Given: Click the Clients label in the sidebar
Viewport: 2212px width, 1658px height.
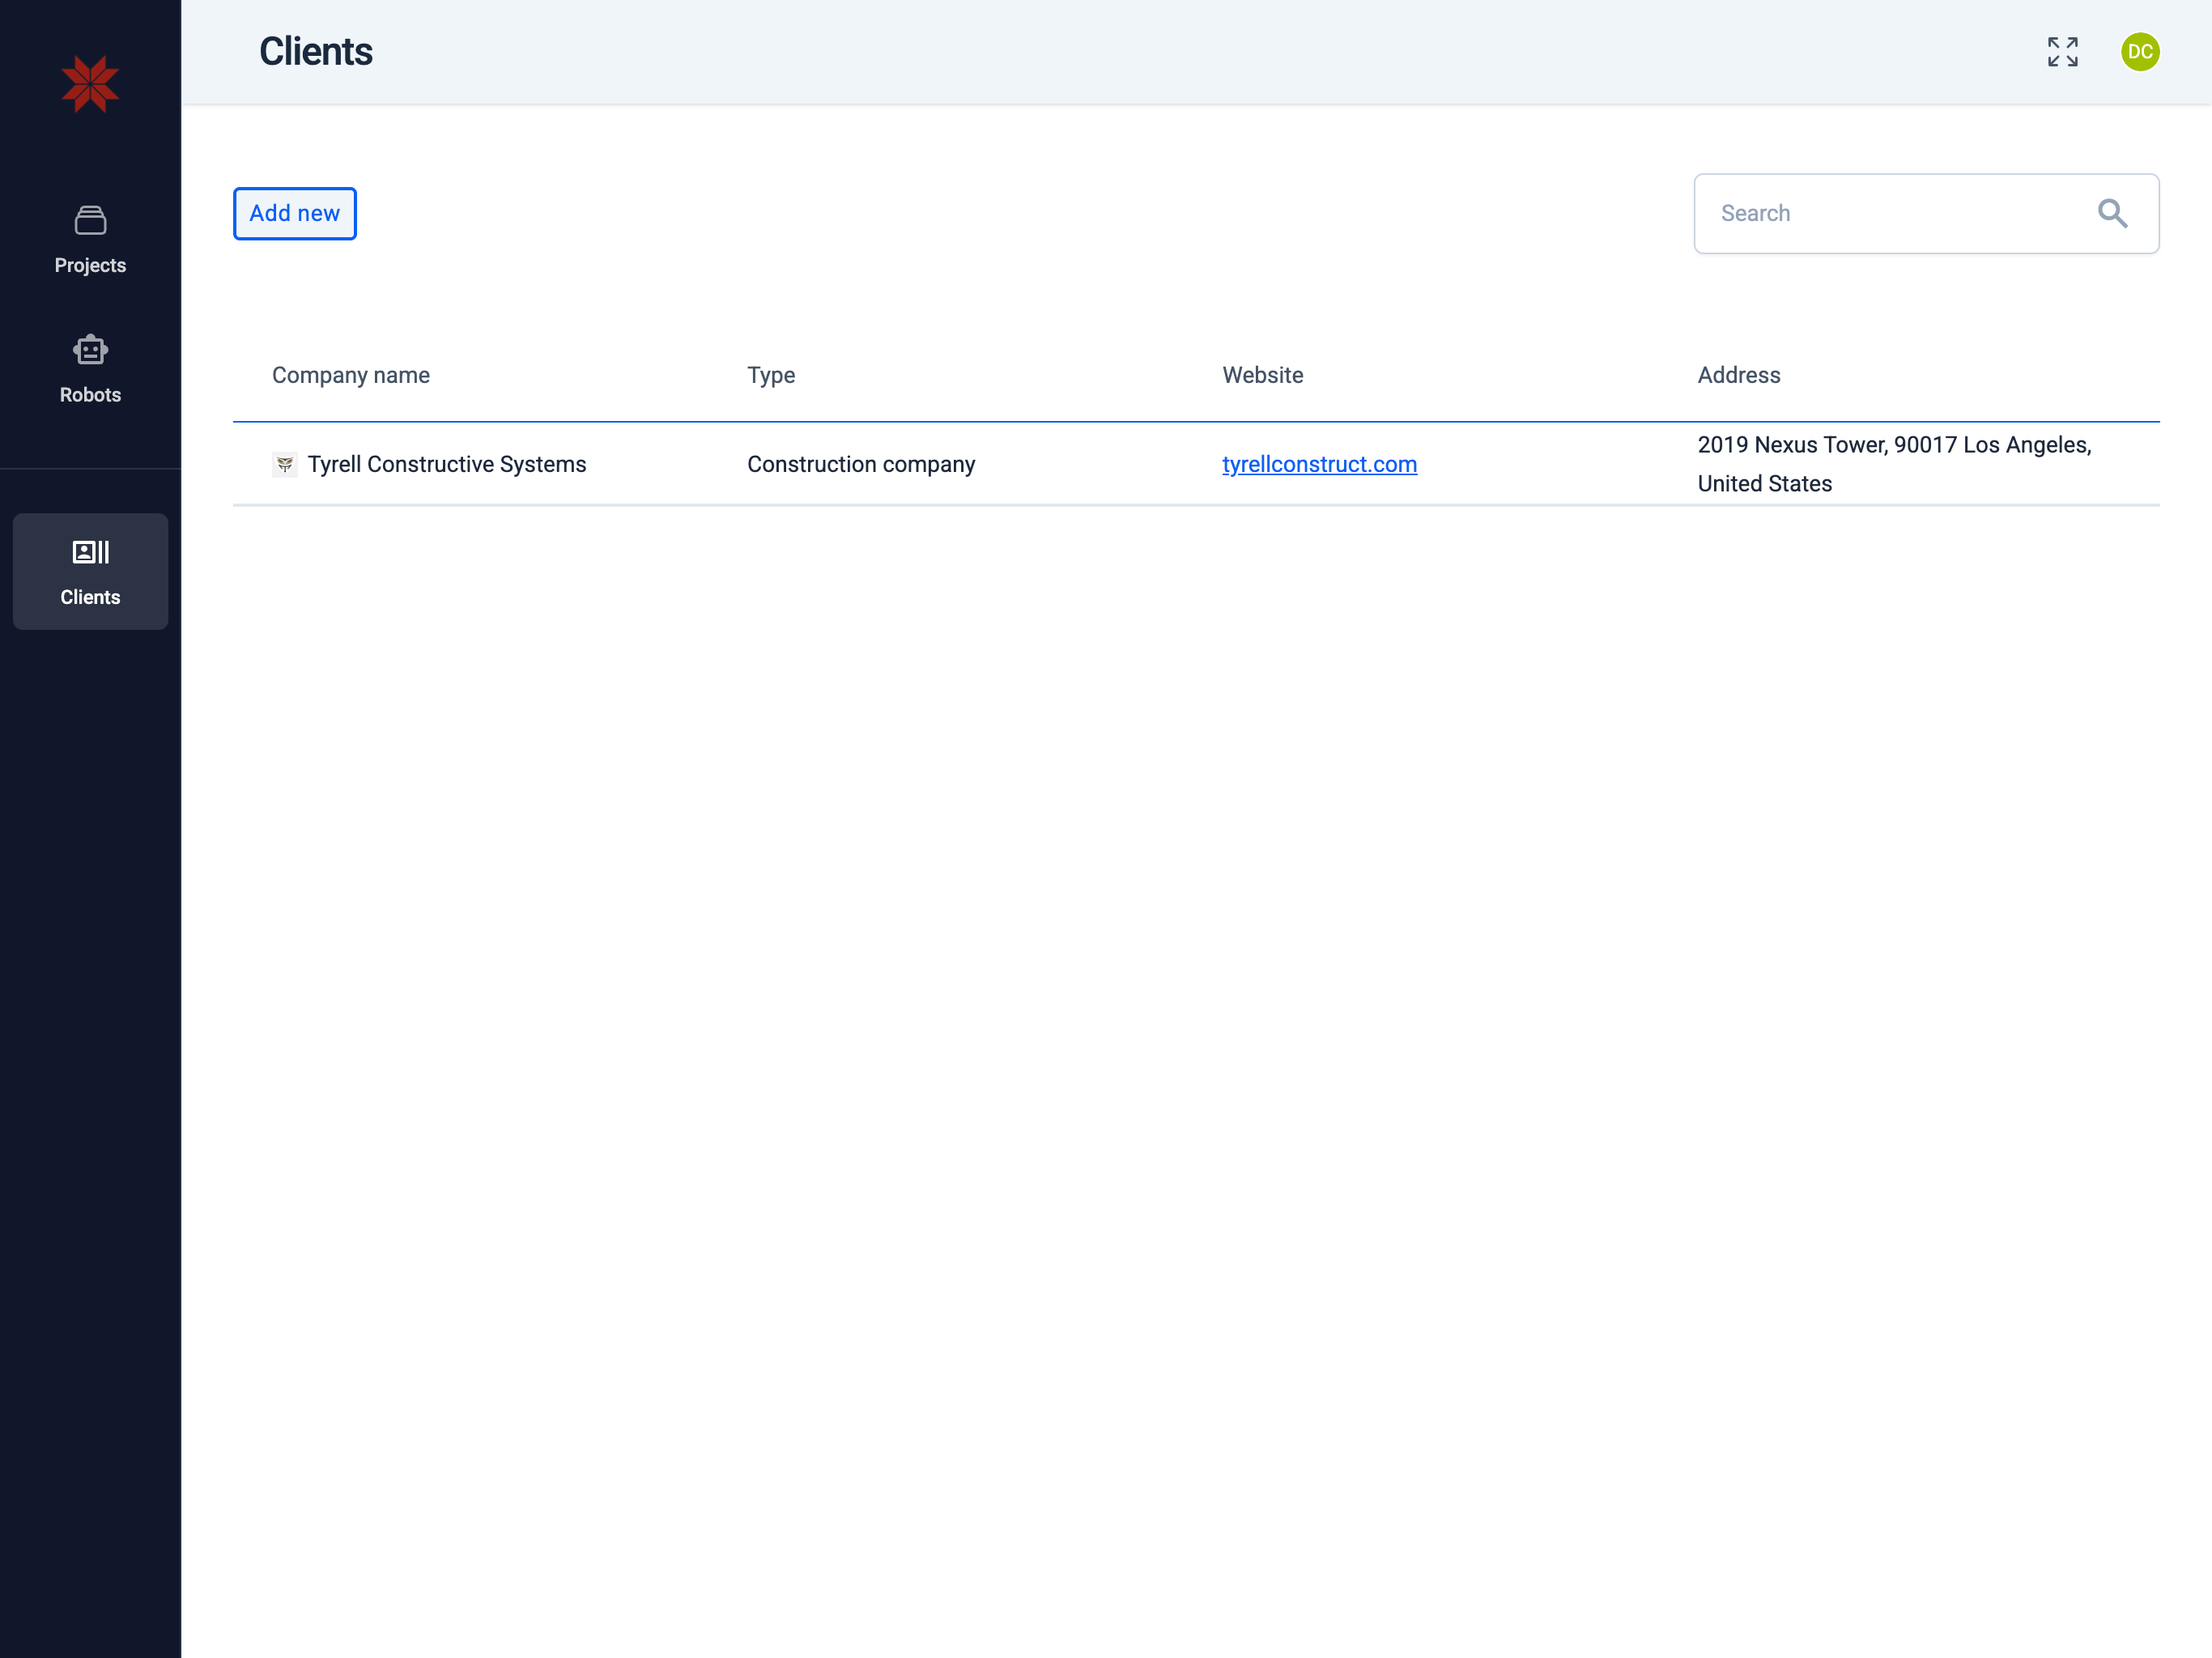Looking at the screenshot, I should pos(90,597).
